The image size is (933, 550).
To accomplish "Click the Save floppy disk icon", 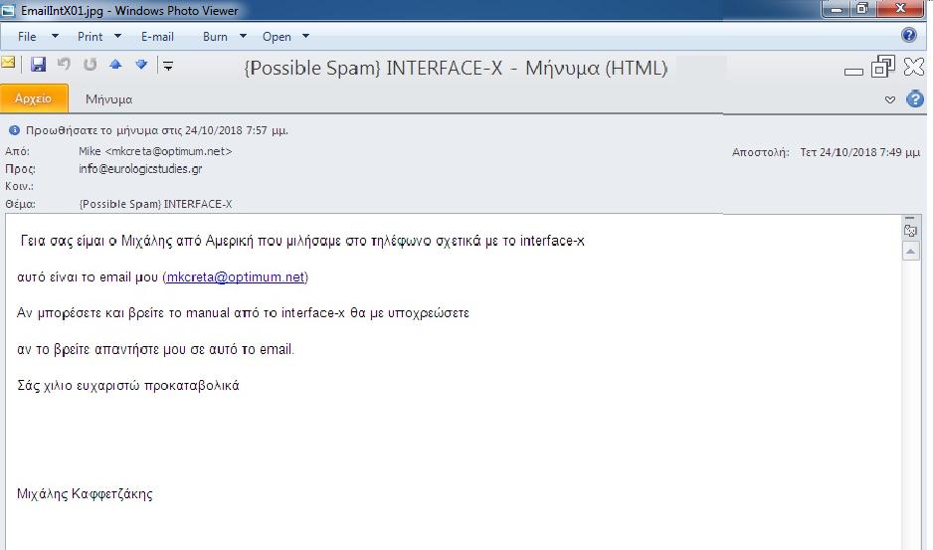I will pos(39,65).
